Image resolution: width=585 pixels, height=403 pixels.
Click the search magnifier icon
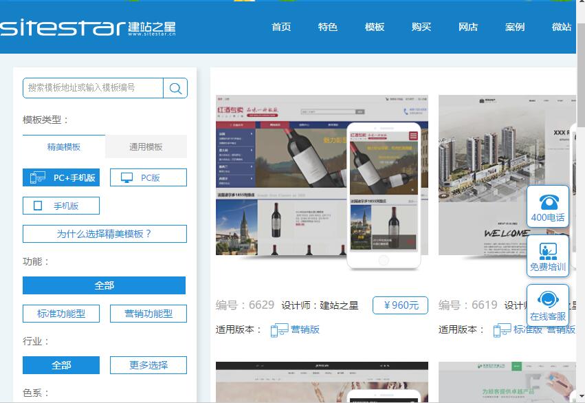pos(176,87)
